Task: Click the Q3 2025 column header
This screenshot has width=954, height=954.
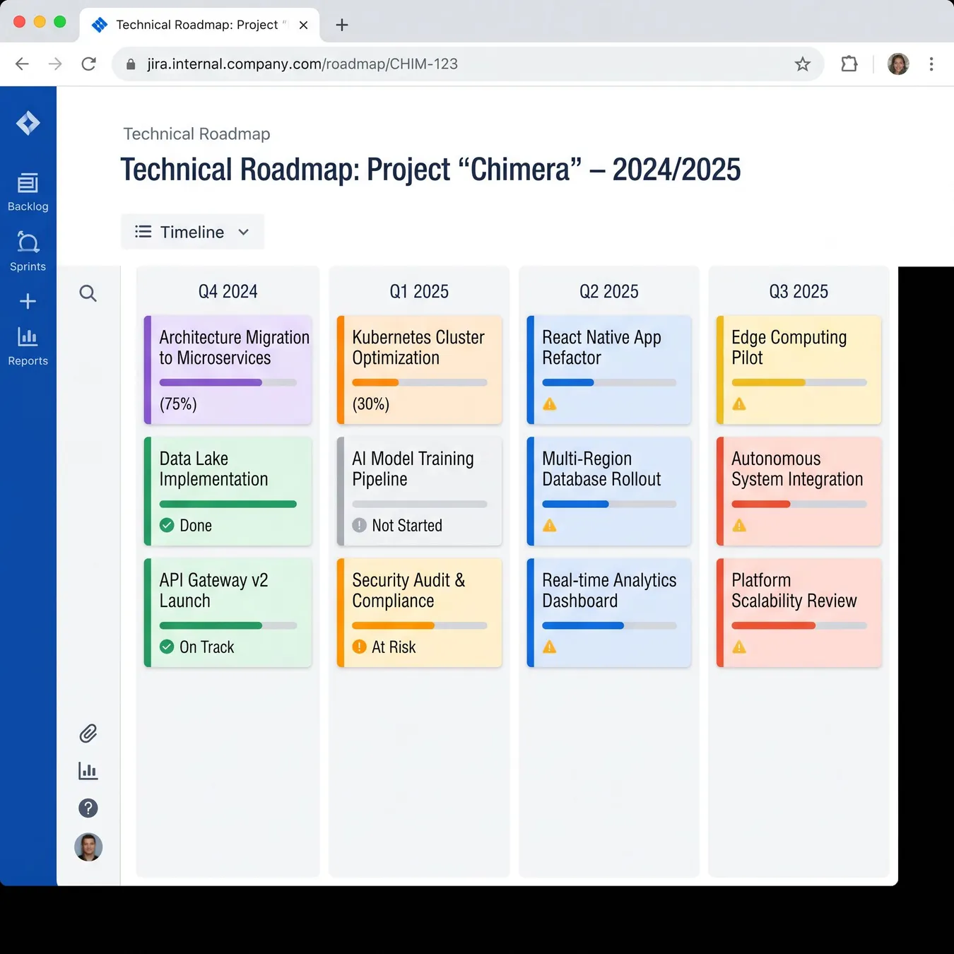Action: (799, 291)
